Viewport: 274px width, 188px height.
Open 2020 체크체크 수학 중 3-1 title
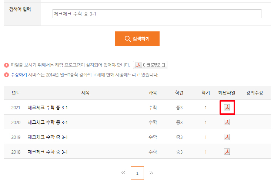(x=47, y=123)
